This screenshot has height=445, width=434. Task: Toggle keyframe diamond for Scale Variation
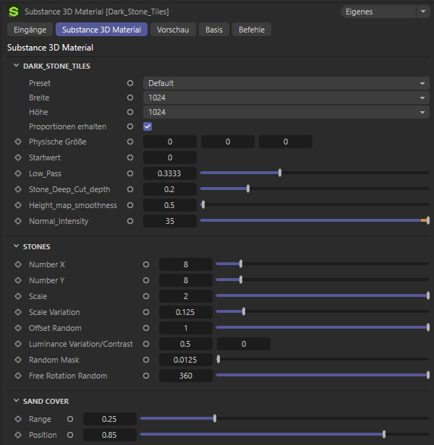[18, 312]
